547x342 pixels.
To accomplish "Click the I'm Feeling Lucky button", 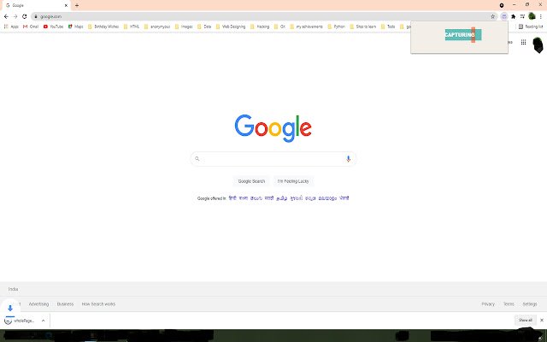I will tap(293, 181).
